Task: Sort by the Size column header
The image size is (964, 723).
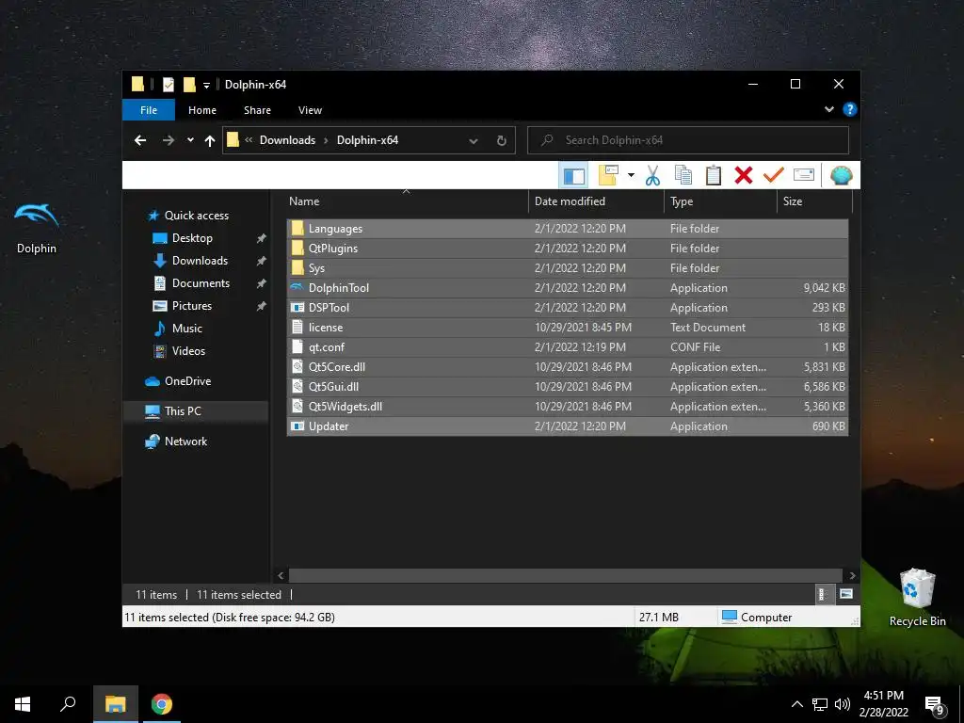Action: click(814, 201)
